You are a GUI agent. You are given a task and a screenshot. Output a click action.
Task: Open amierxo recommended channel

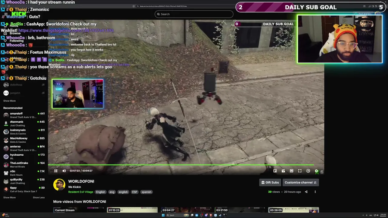[x=24, y=148]
